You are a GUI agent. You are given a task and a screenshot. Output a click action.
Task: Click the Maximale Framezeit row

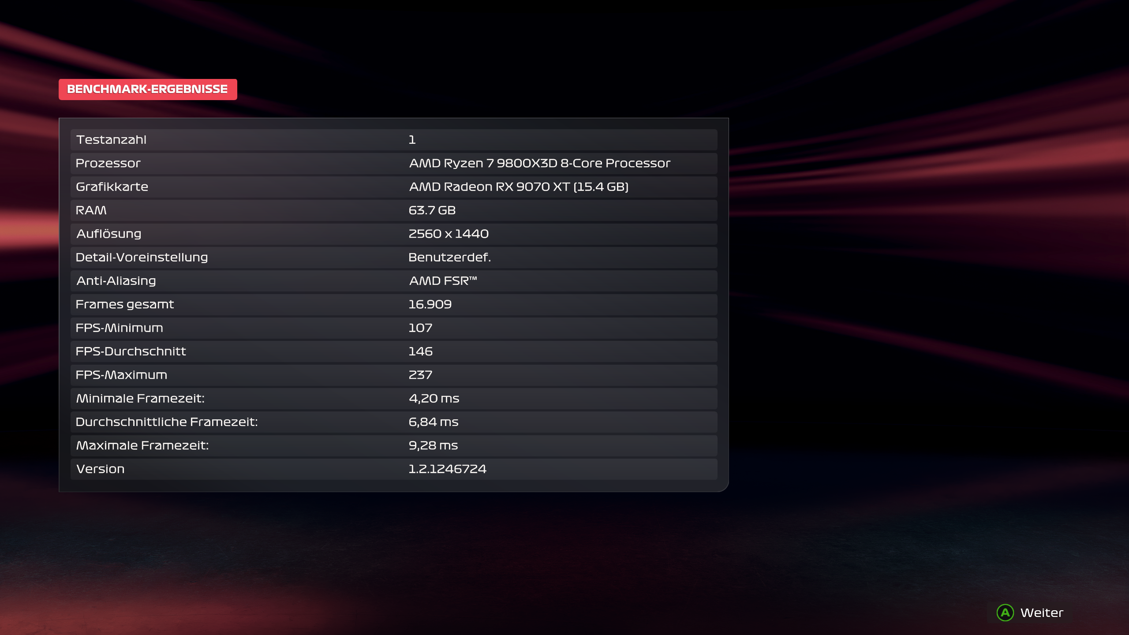pyautogui.click(x=393, y=445)
